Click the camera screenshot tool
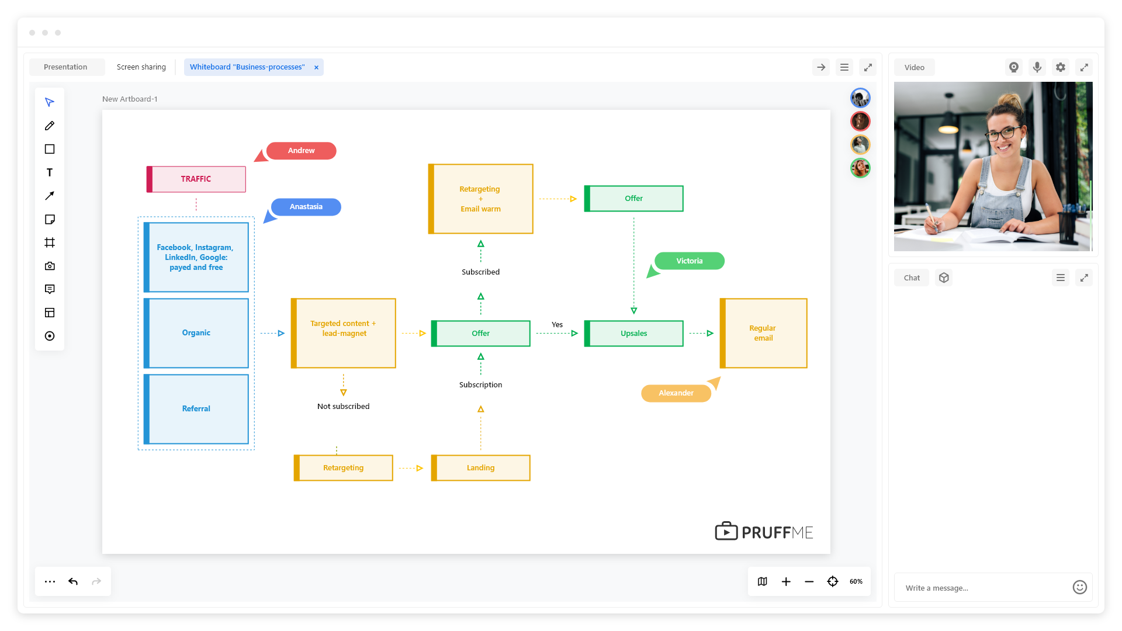Viewport: 1122px width, 631px height. point(50,266)
